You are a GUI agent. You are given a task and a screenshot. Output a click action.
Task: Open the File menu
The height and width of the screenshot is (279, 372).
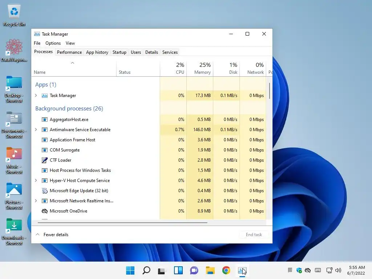37,43
